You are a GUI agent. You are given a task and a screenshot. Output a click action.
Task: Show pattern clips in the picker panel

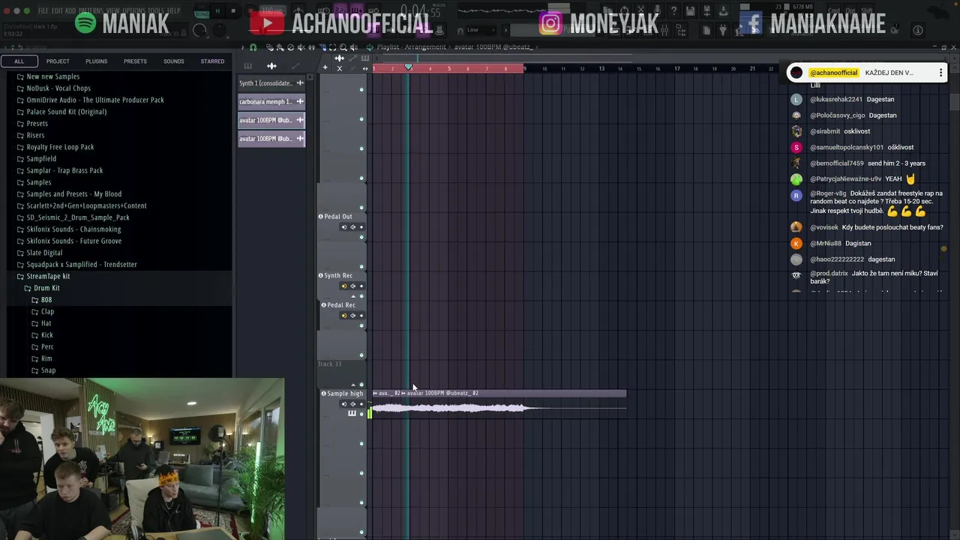(248, 66)
